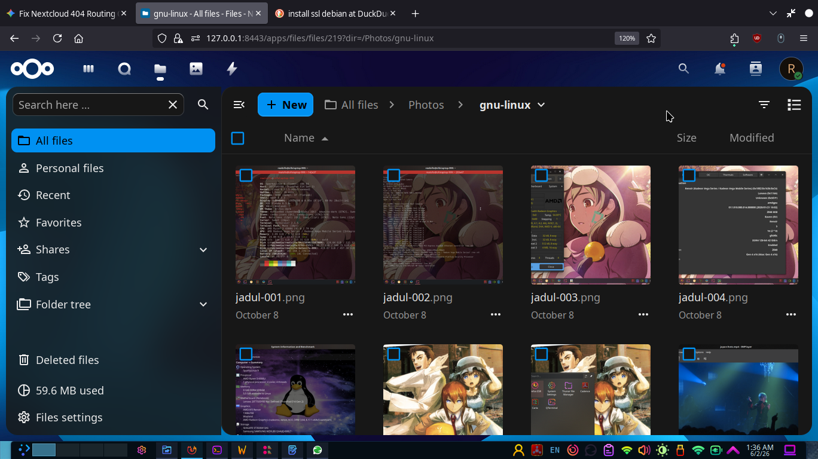Open the browser hamburger menu
This screenshot has height=459, width=818.
804,38
